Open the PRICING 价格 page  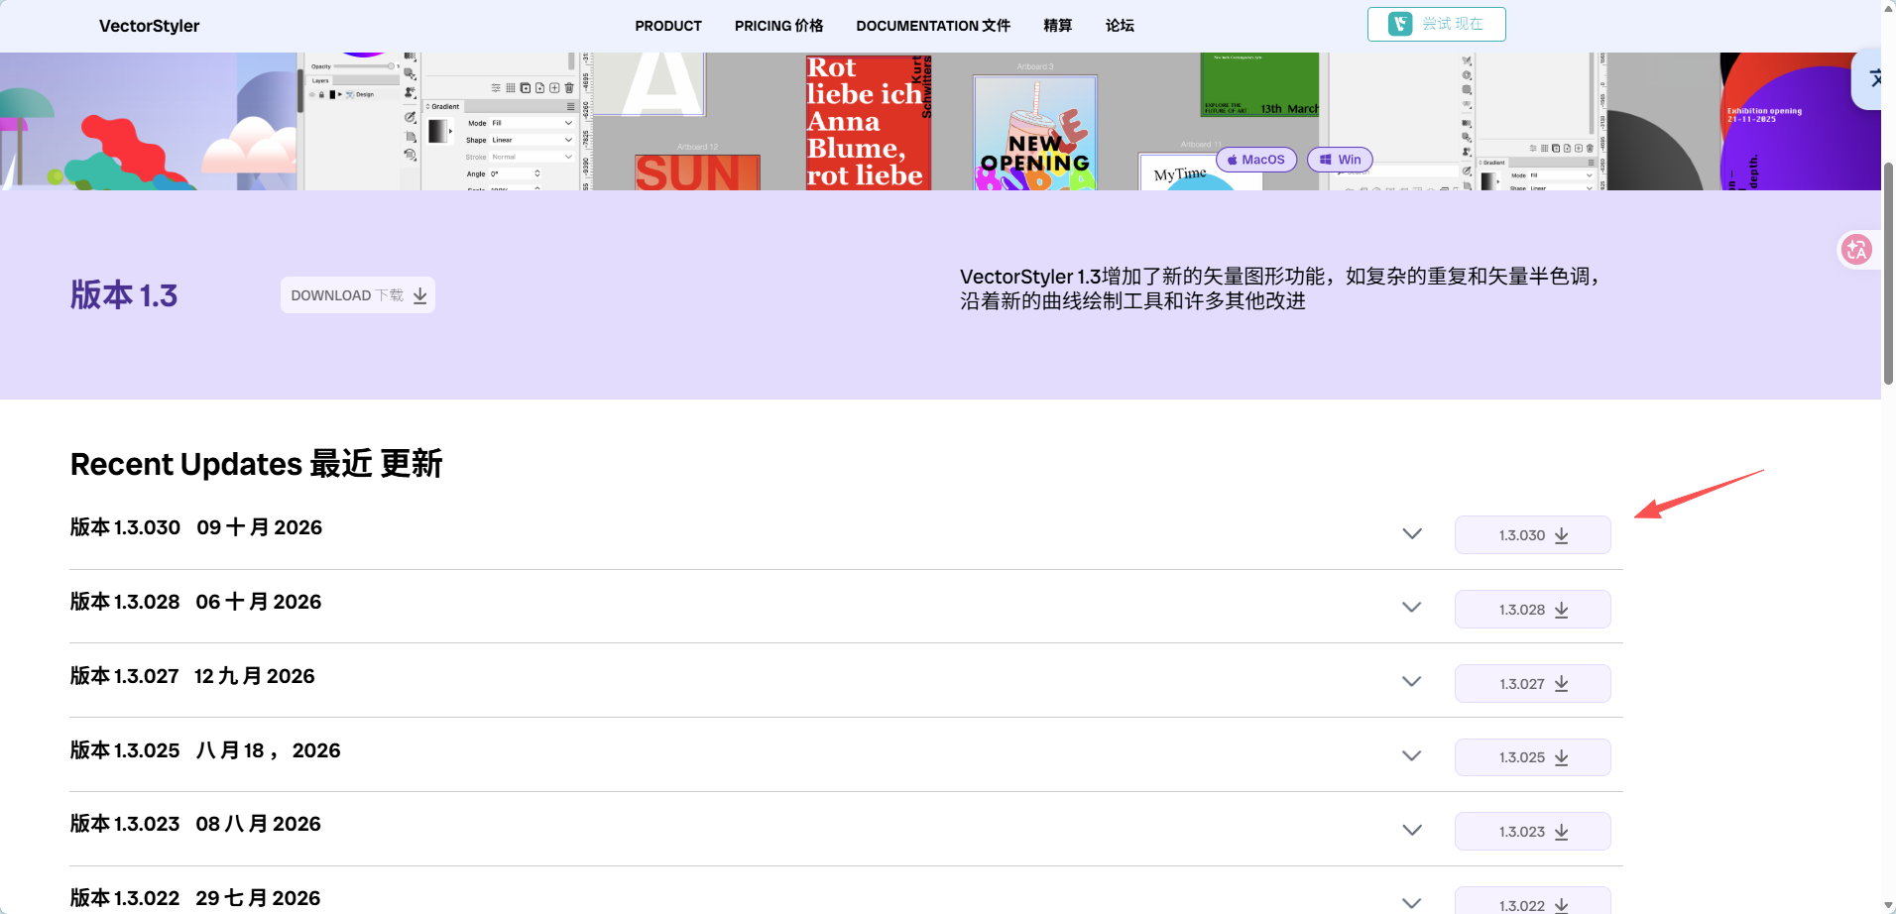778,26
